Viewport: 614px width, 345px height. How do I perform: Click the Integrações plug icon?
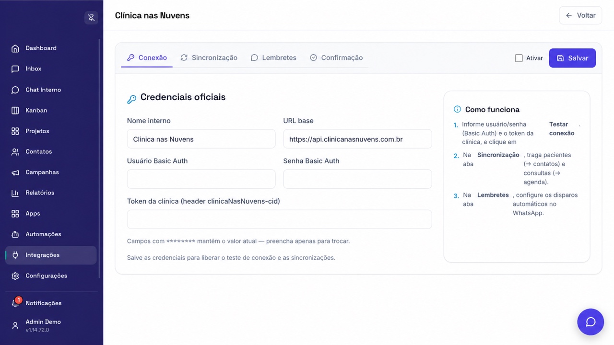tap(15, 255)
